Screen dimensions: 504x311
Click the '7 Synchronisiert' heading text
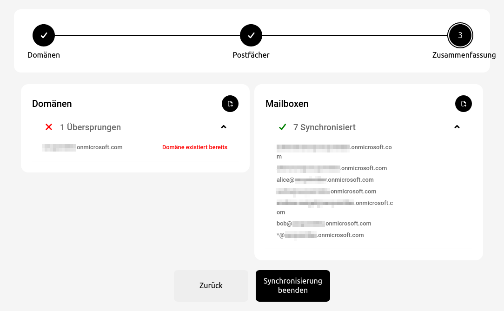tap(325, 127)
